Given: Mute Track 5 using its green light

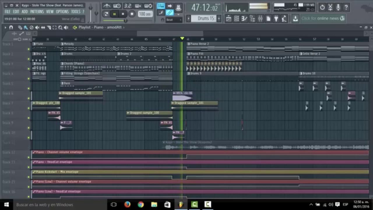Looking at the screenshot, I should 29,88.
